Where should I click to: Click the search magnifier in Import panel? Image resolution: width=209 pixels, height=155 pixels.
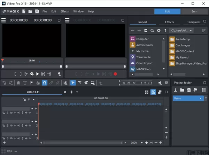click(153, 31)
